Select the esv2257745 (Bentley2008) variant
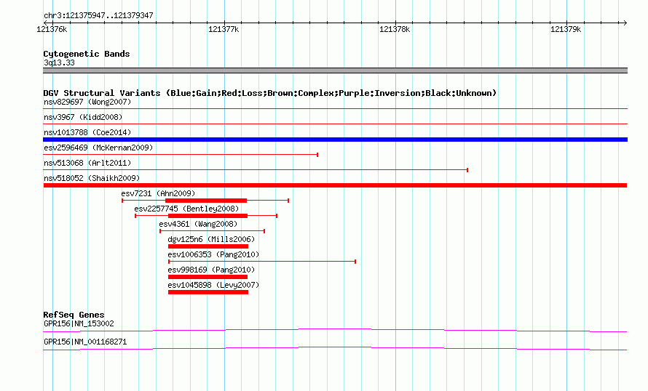This screenshot has height=391, width=648. 186,209
